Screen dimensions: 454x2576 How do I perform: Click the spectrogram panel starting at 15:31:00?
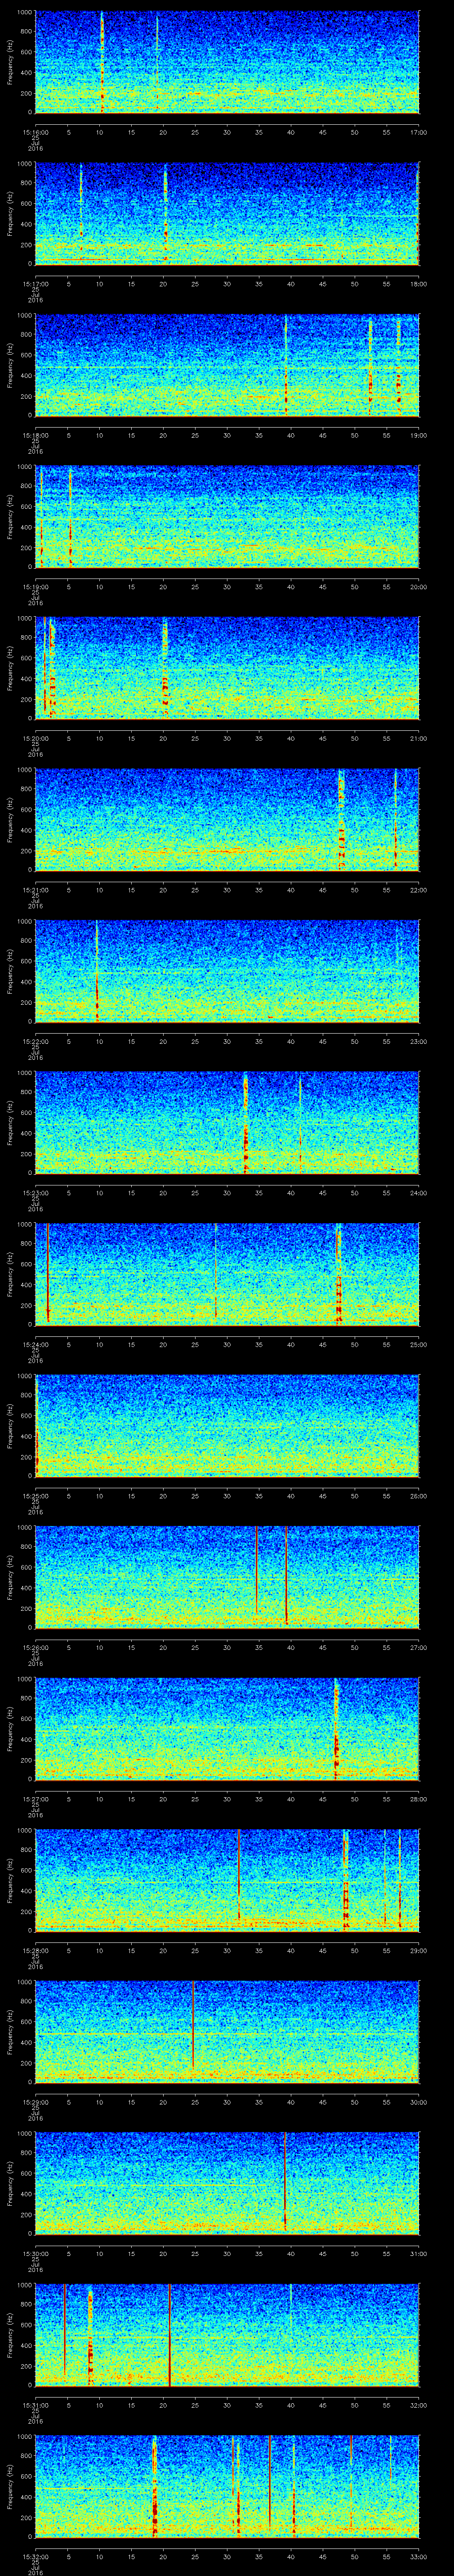[x=227, y=2335]
